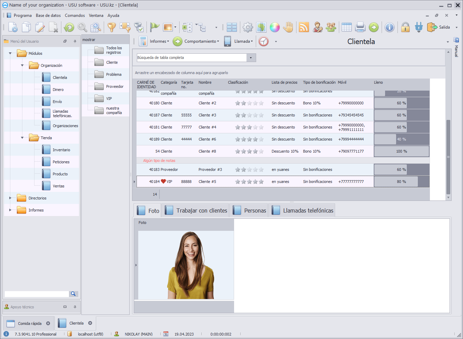Image resolution: width=463 pixels, height=339 pixels.
Task: Click the Lleno 100 % progress bar
Action: pos(402,151)
